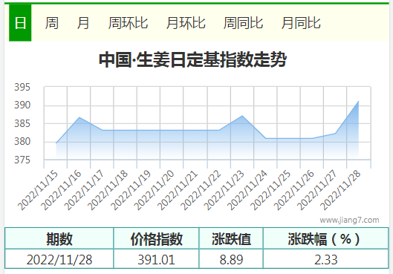Click the chart title 中国·生姜日定基指数走势
This screenshot has width=393, height=274.
192,59
